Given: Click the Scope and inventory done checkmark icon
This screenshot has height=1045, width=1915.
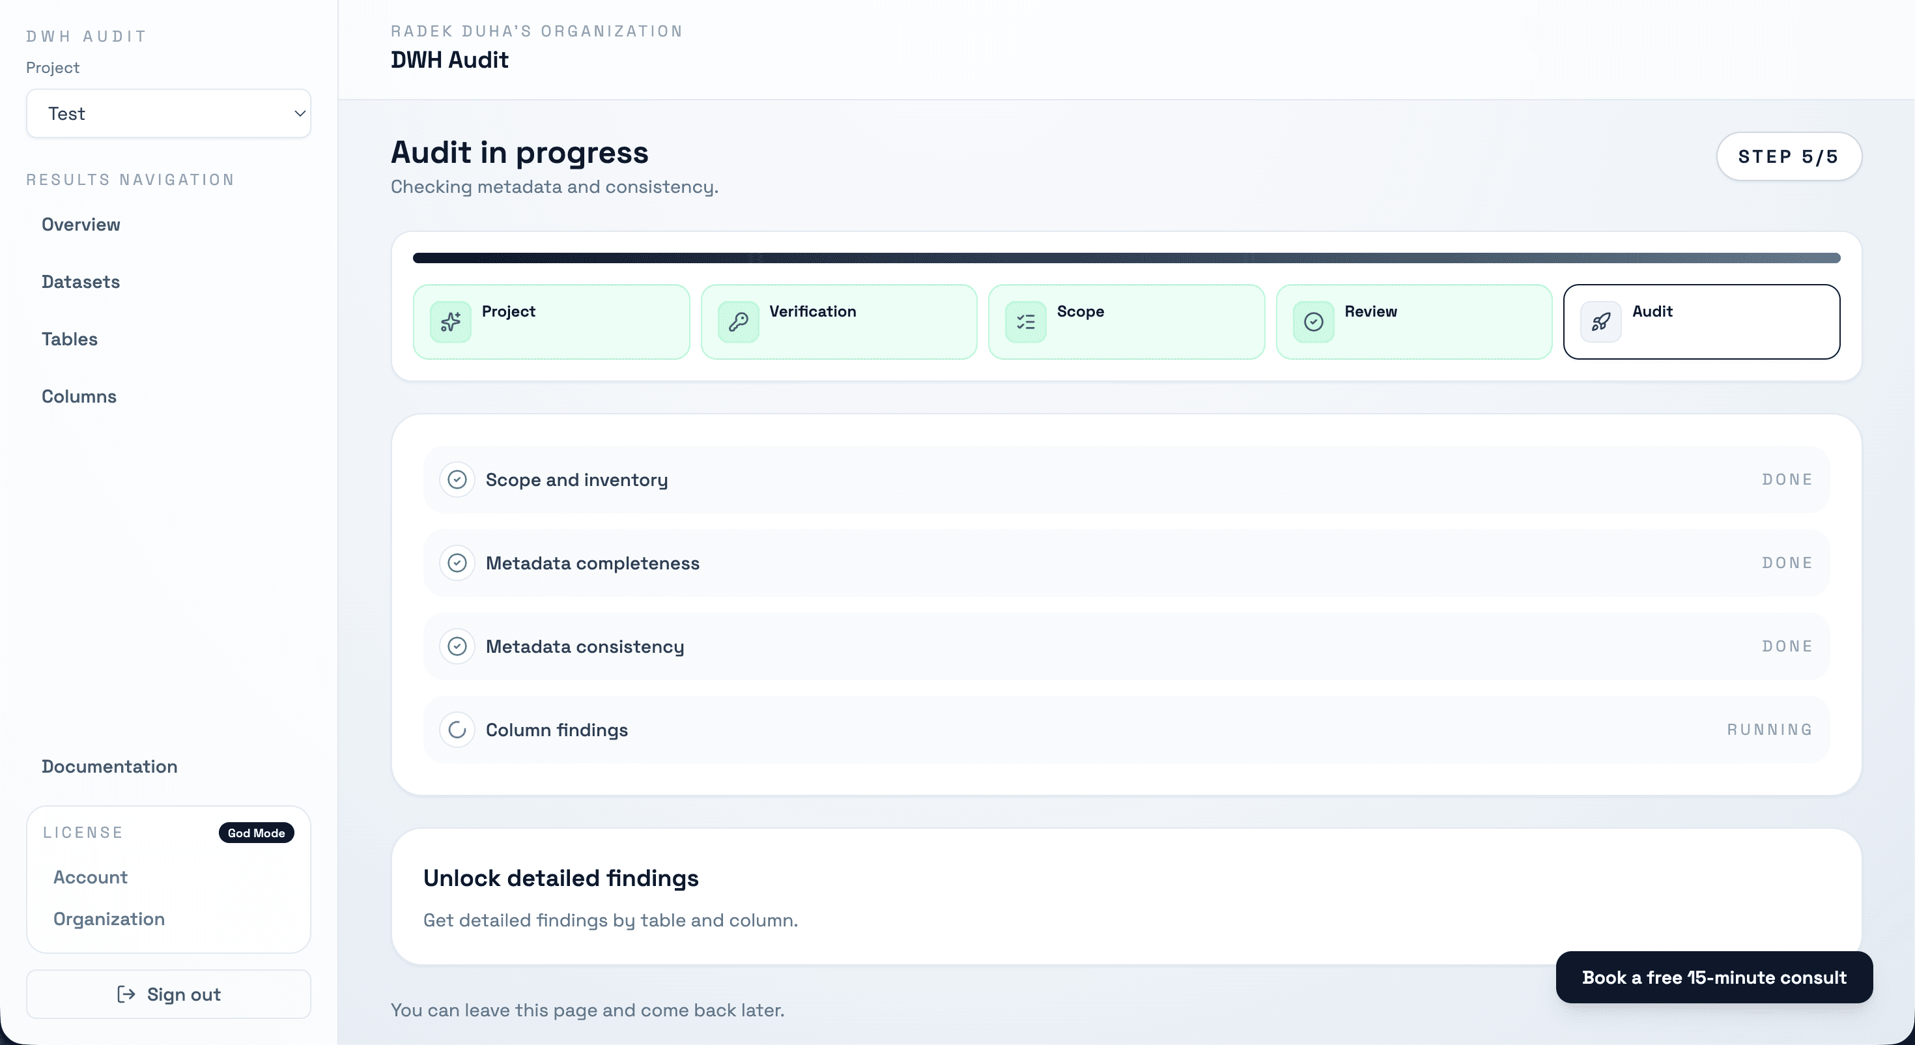Looking at the screenshot, I should [457, 480].
